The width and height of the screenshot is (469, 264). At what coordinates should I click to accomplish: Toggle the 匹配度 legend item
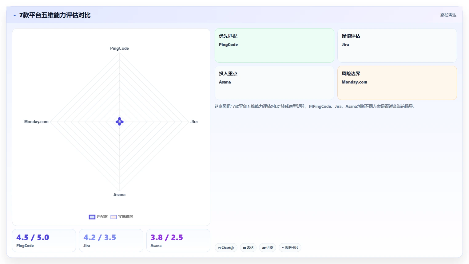pos(98,217)
